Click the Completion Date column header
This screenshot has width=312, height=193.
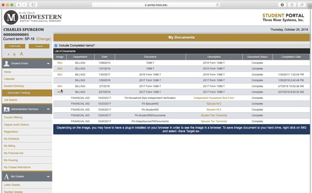click(x=291, y=57)
